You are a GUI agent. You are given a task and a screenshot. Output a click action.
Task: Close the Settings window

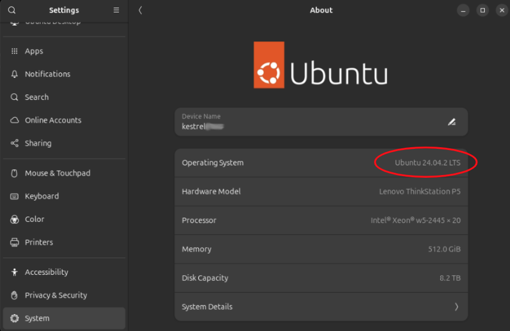(502, 10)
